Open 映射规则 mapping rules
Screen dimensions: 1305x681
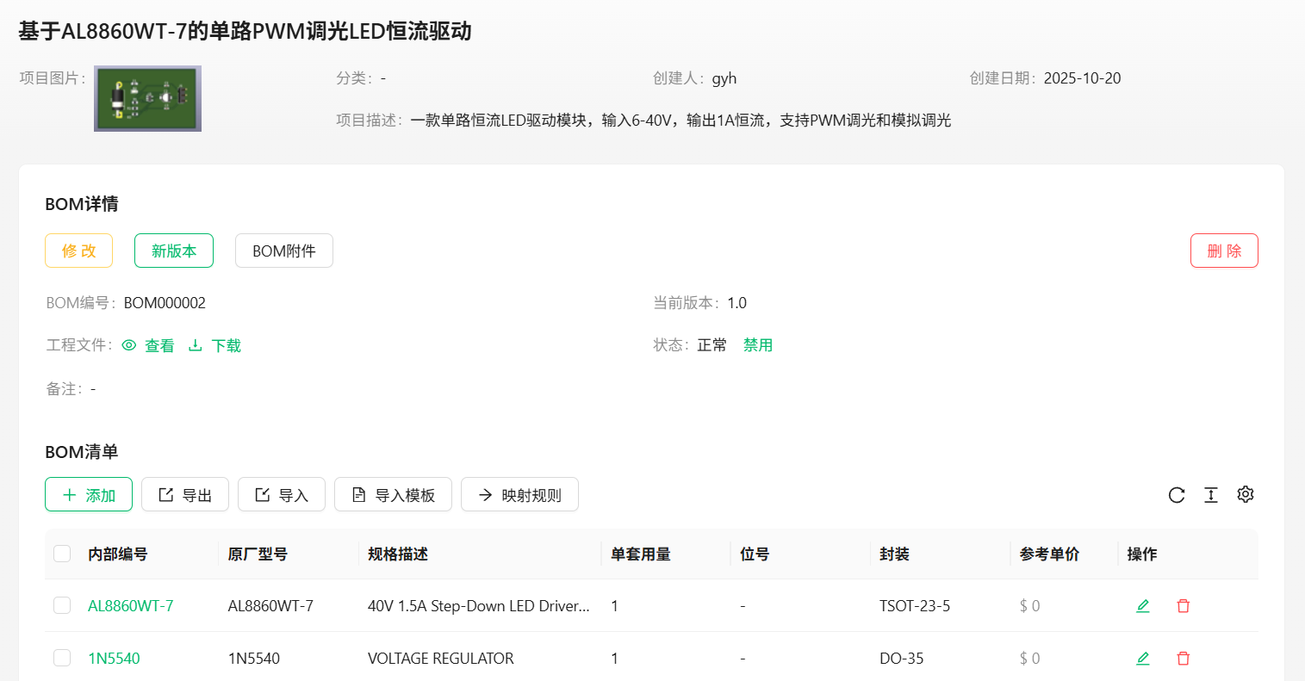(x=519, y=495)
